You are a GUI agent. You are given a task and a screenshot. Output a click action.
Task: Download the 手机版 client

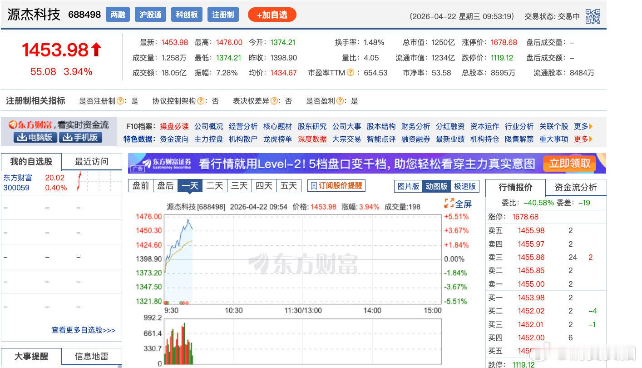click(x=80, y=137)
